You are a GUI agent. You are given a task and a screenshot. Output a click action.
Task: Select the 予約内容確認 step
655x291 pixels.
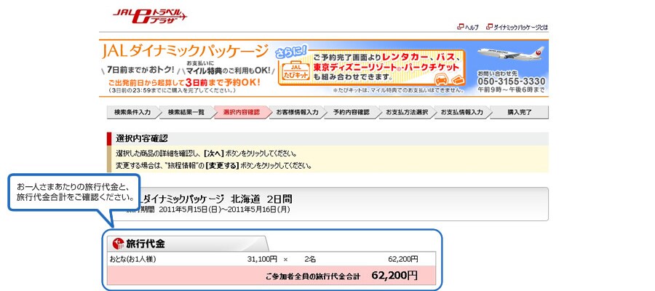point(352,112)
